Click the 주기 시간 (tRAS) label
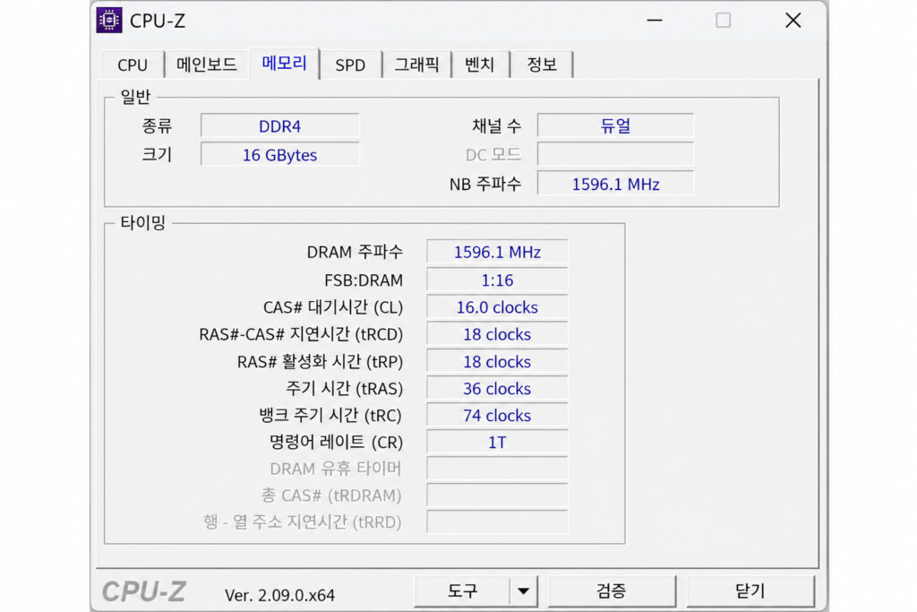The width and height of the screenshot is (917, 612). pos(345,389)
